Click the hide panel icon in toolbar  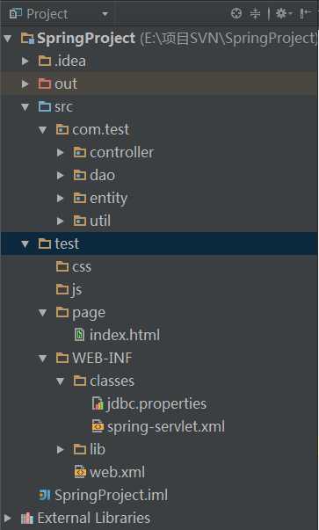click(x=306, y=14)
